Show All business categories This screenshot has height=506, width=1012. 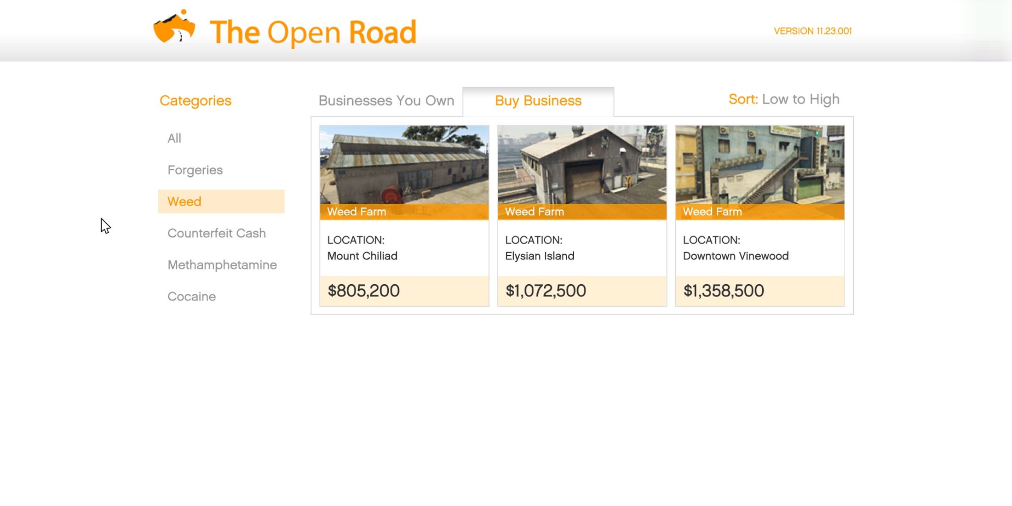click(x=174, y=138)
